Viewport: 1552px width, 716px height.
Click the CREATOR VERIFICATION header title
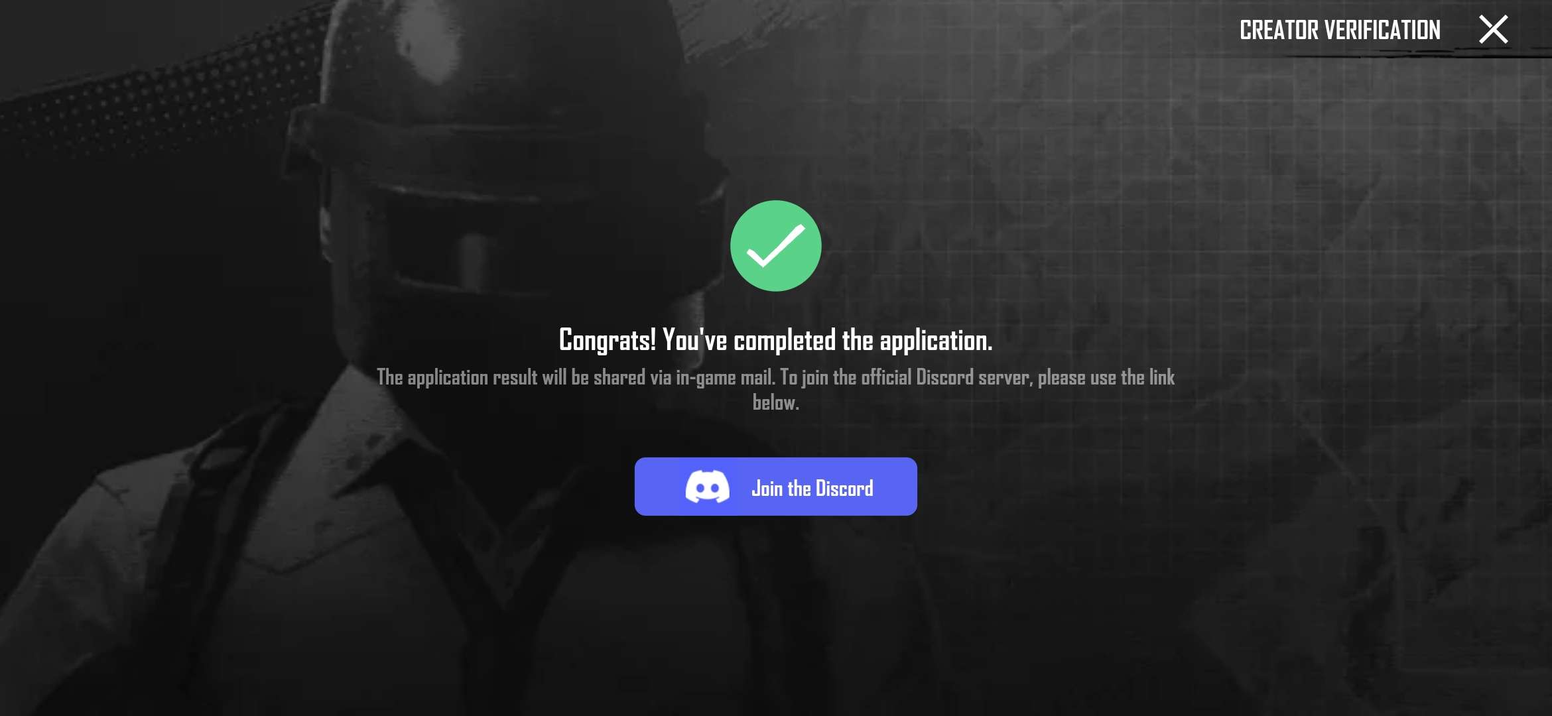click(1340, 30)
